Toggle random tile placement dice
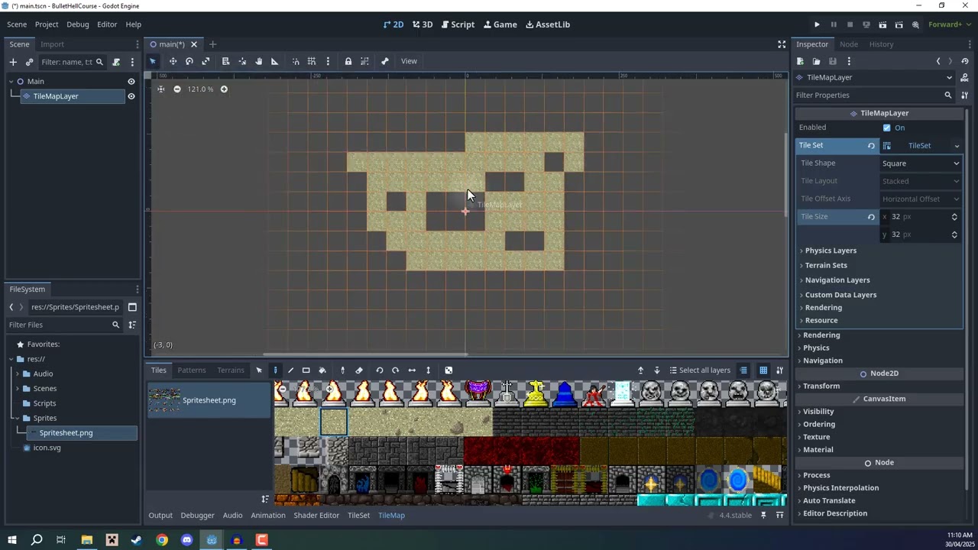The height and width of the screenshot is (550, 978). point(449,370)
